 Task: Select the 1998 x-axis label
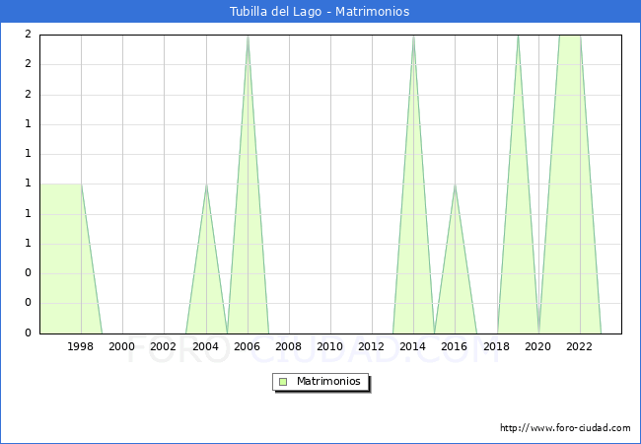(x=80, y=346)
